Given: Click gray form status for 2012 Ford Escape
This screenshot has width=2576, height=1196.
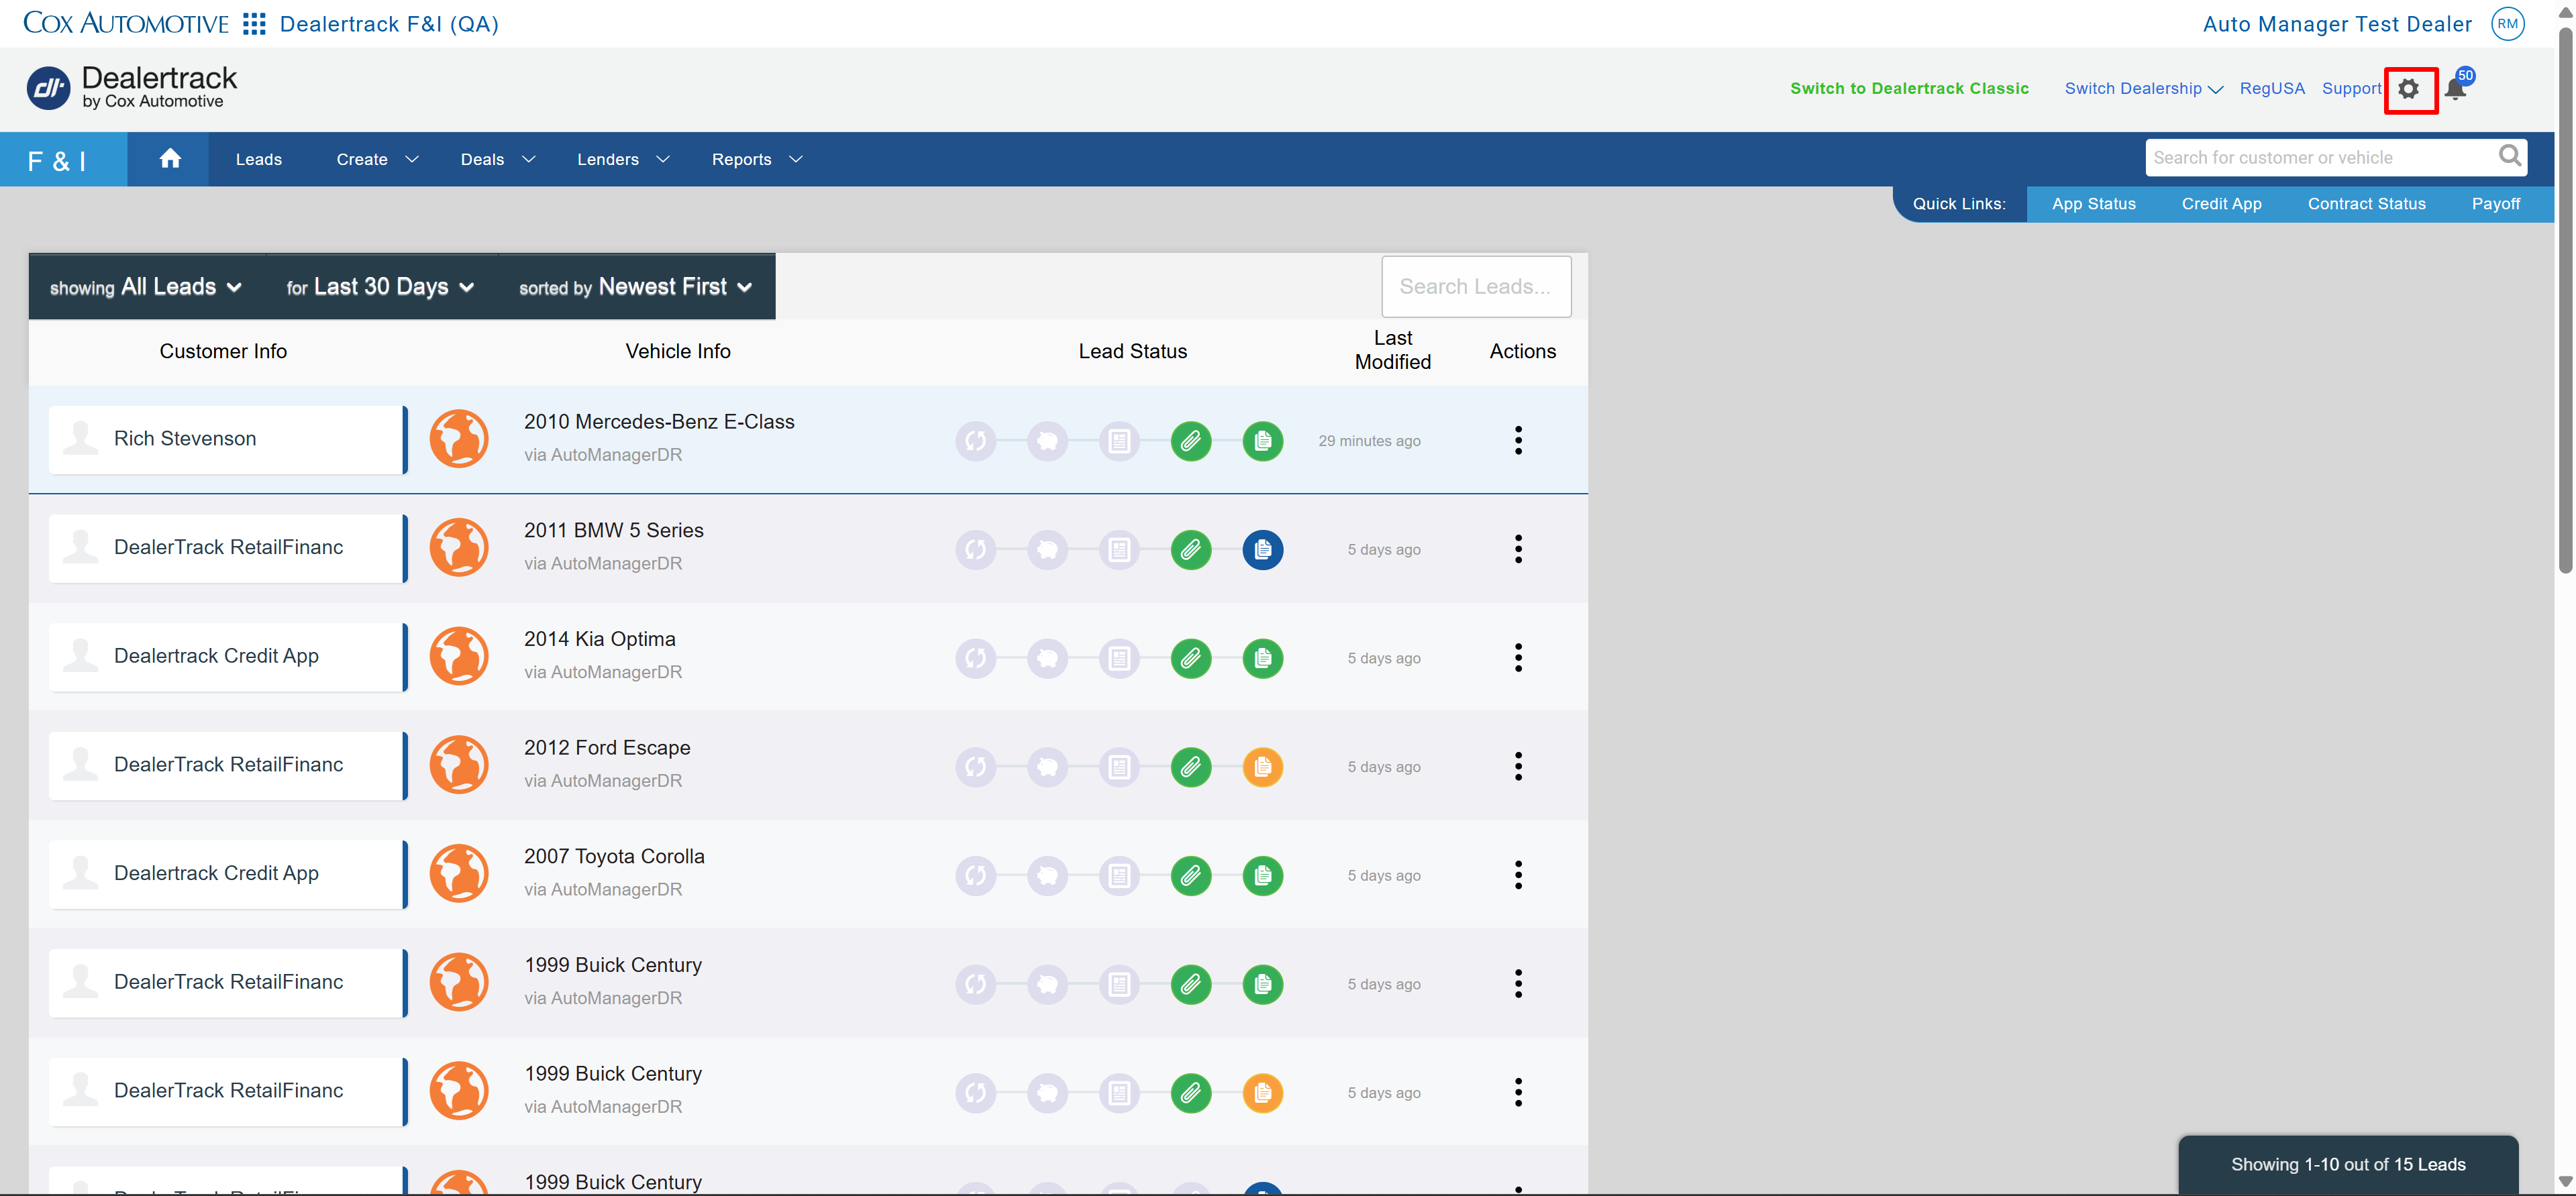Looking at the screenshot, I should pyautogui.click(x=1119, y=767).
